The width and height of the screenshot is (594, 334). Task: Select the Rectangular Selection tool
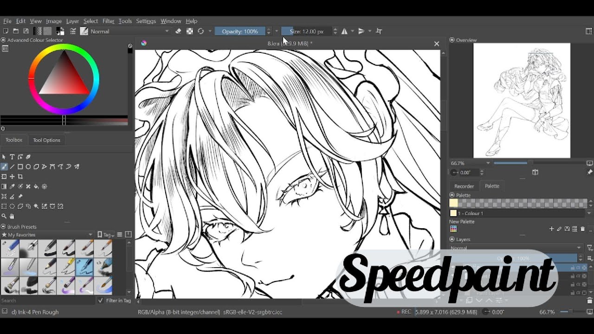[4, 206]
